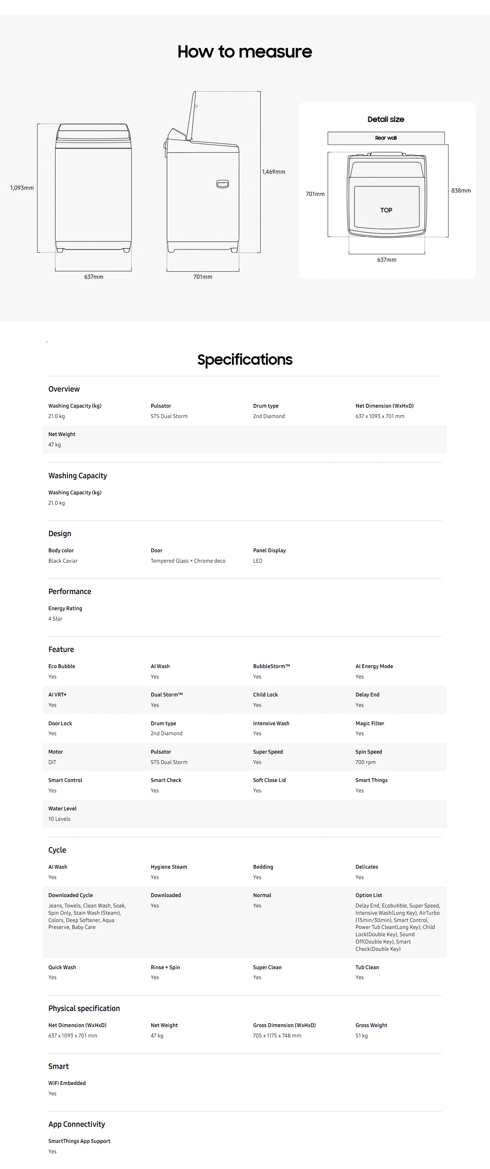
Task: Click the 1,093mm height measurement label
Action: (x=22, y=188)
